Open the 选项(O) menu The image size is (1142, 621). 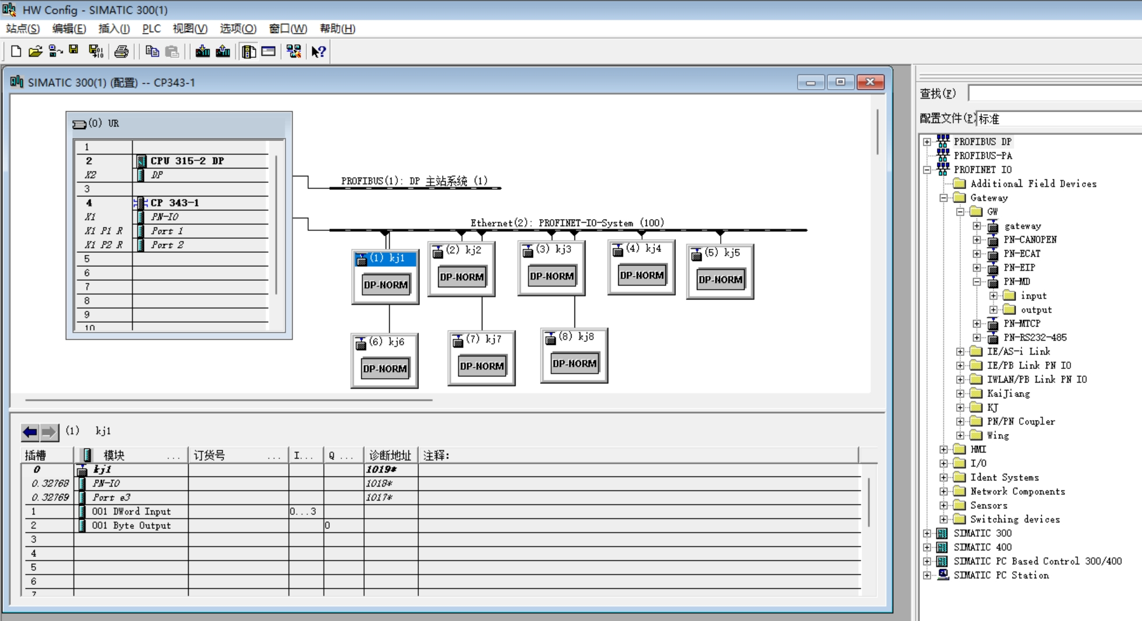click(238, 29)
